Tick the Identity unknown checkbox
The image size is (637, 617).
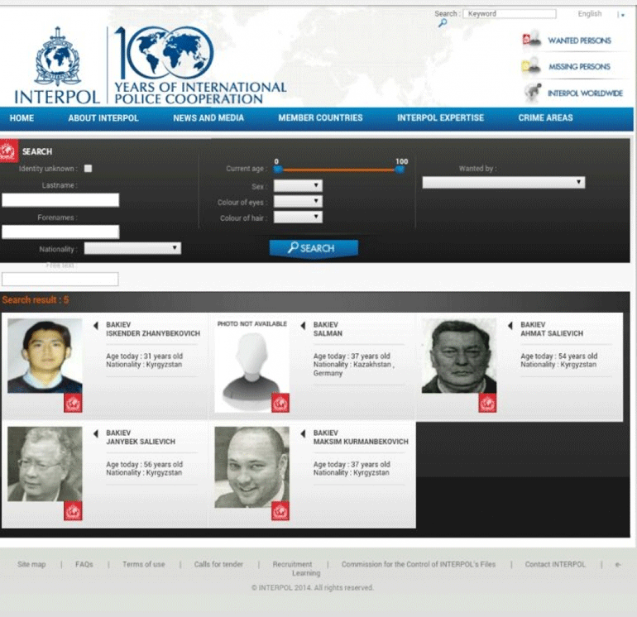88,168
